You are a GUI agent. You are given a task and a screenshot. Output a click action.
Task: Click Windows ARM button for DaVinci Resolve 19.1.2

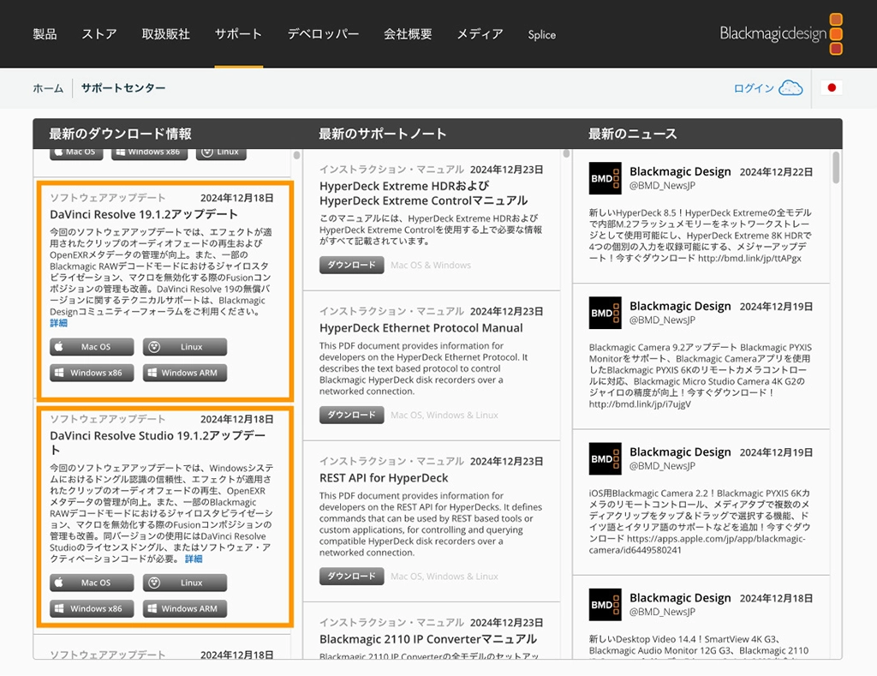click(185, 373)
